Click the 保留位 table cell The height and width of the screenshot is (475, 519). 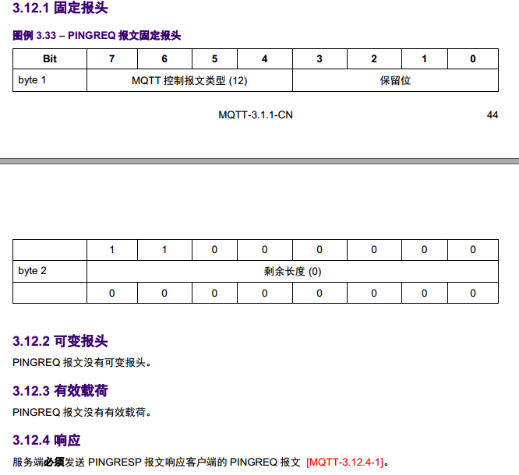395,80
